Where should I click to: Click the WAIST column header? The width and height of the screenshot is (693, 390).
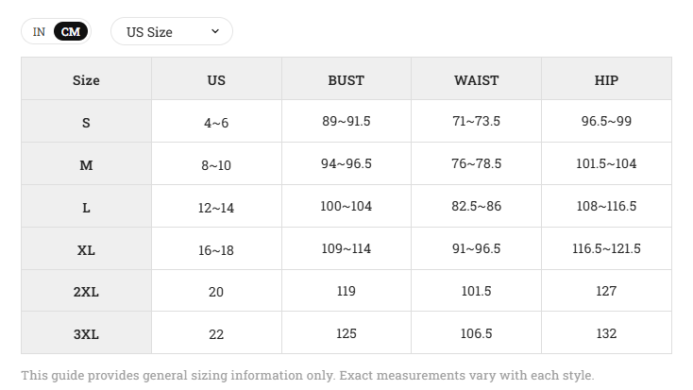click(477, 80)
